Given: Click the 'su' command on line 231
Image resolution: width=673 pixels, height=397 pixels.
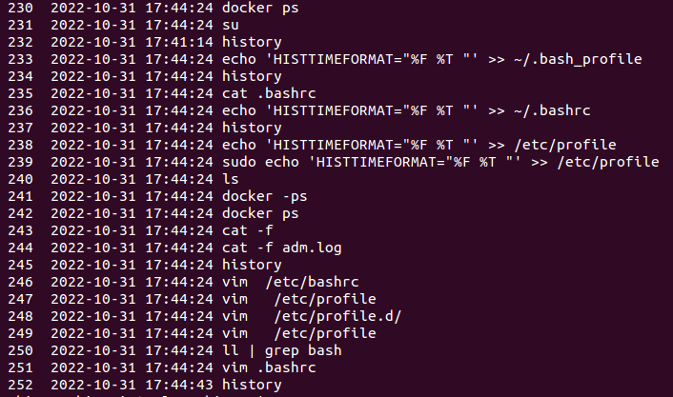Looking at the screenshot, I should 231,26.
